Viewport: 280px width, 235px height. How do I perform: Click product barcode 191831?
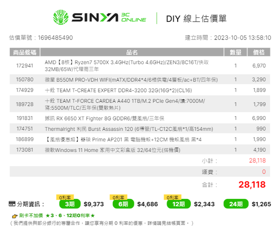24,118
